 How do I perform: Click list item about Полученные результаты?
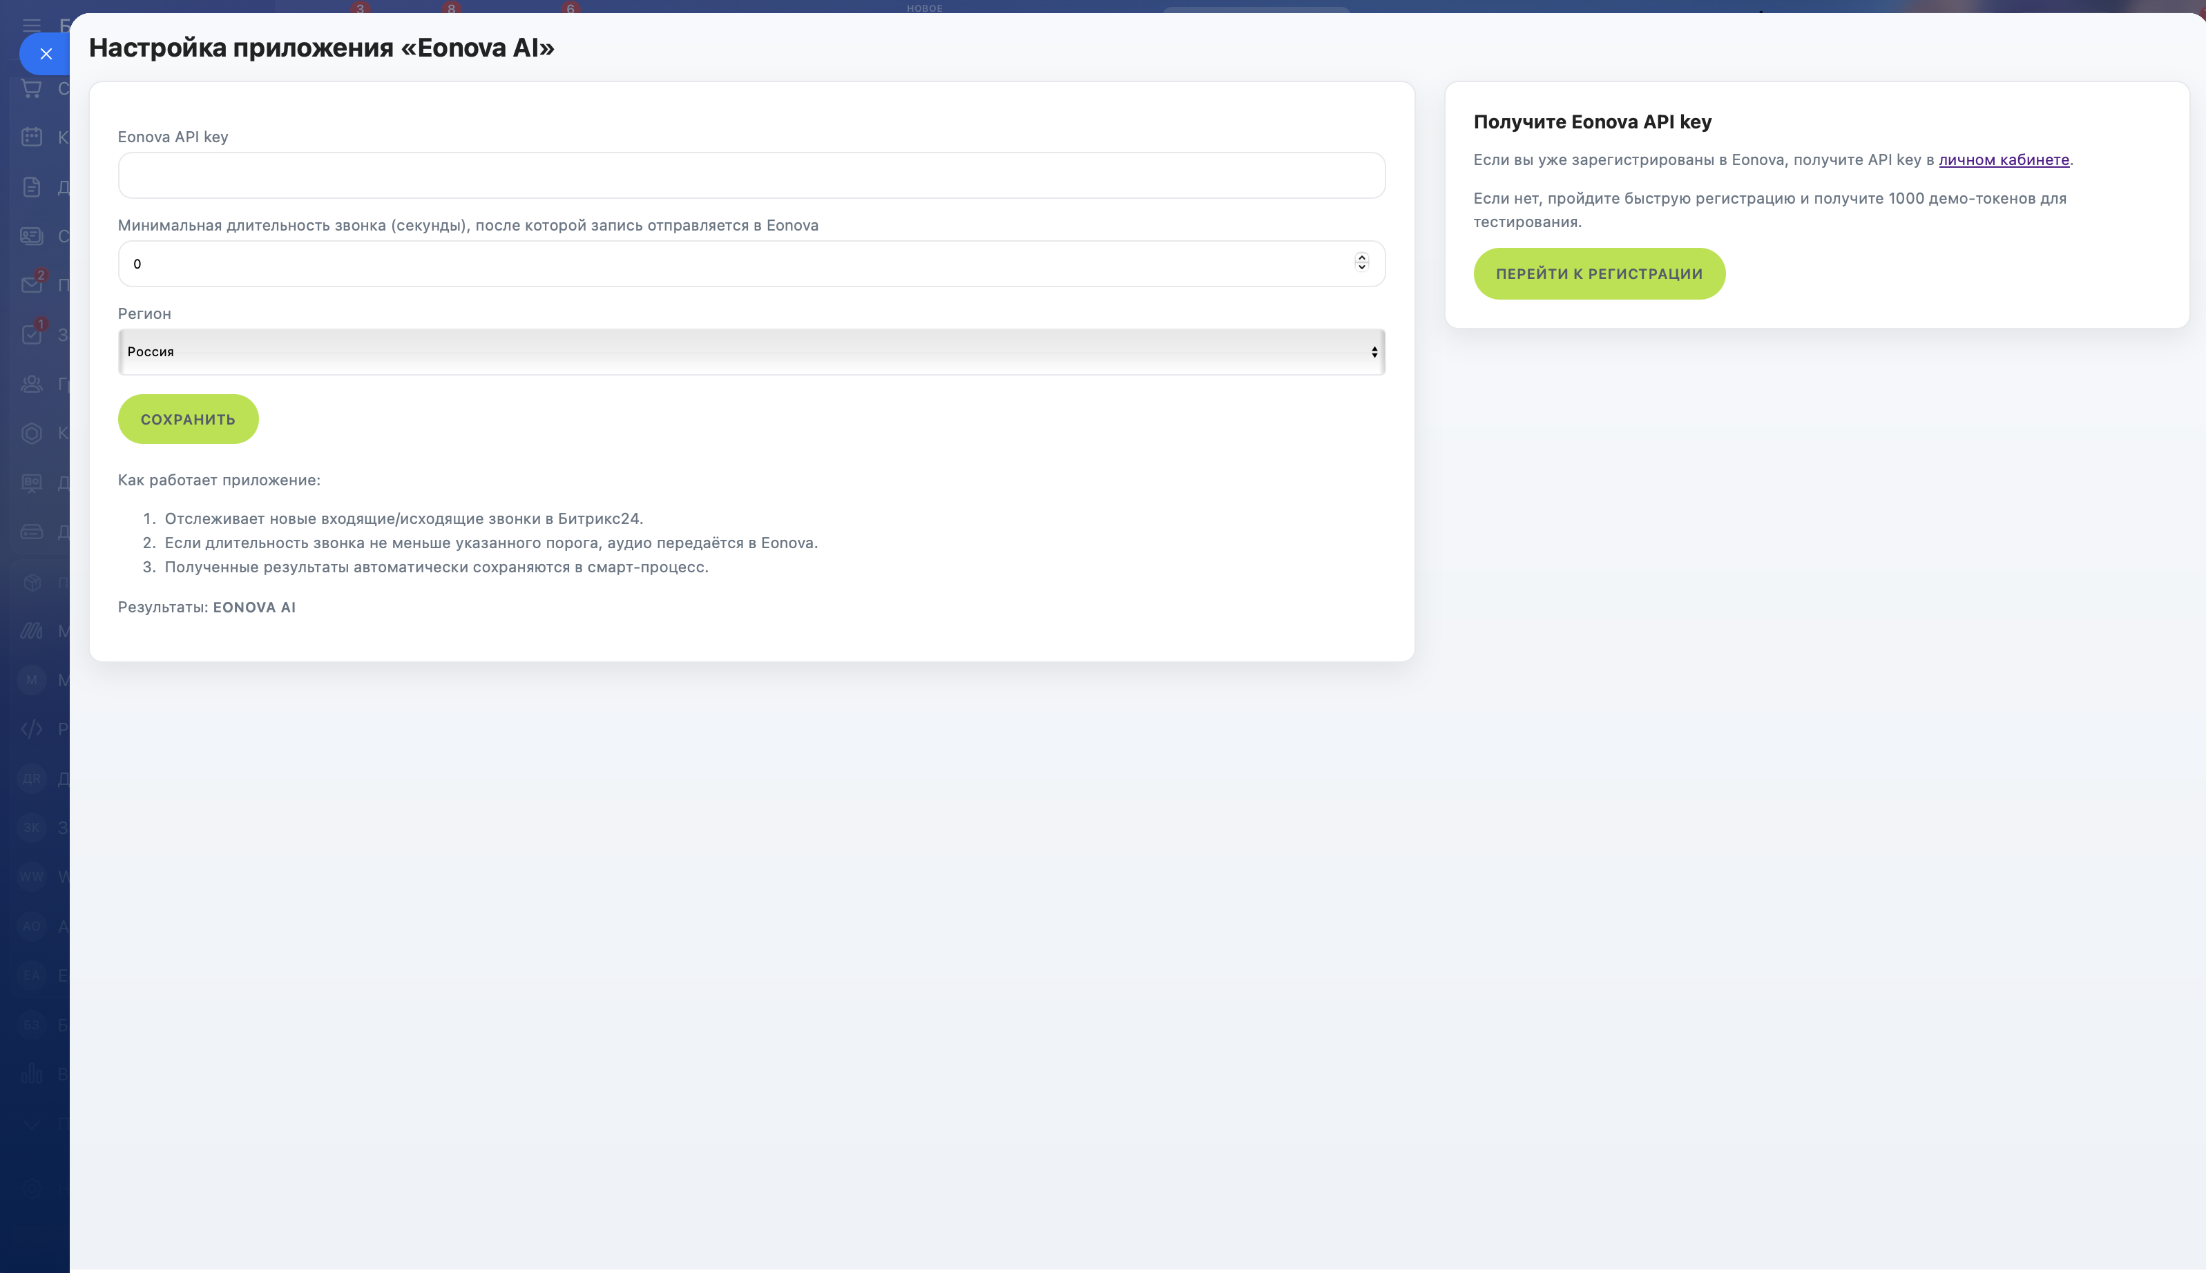(437, 568)
